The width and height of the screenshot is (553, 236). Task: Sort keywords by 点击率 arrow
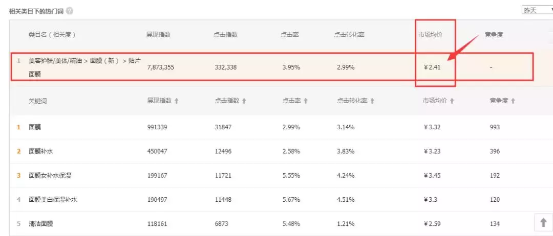pyautogui.click(x=306, y=101)
